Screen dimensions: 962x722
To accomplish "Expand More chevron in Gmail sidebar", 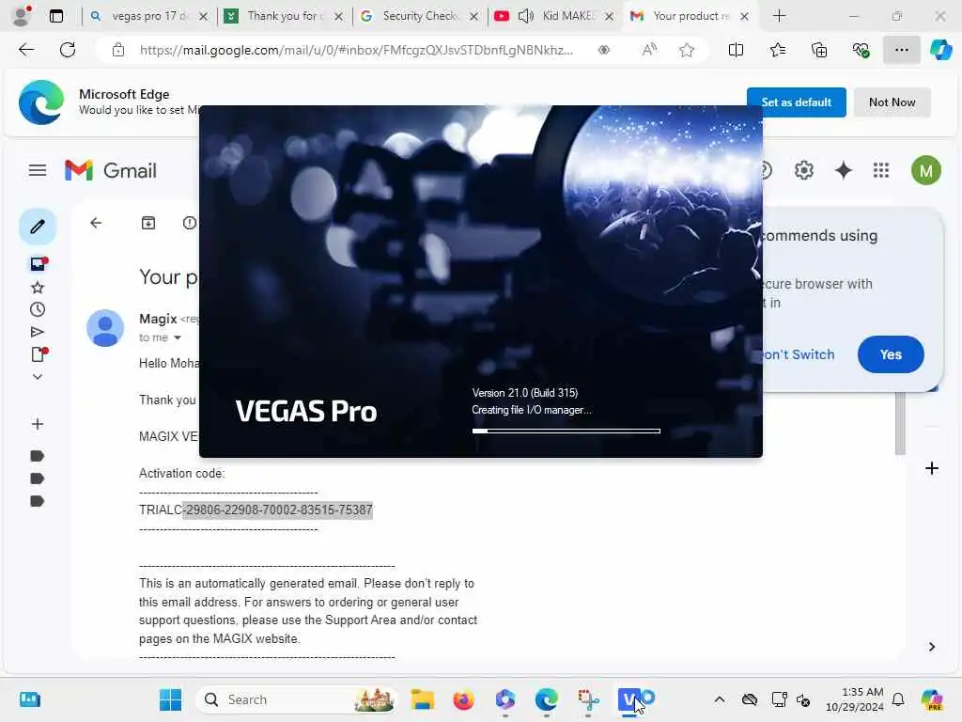I will pos(38,376).
